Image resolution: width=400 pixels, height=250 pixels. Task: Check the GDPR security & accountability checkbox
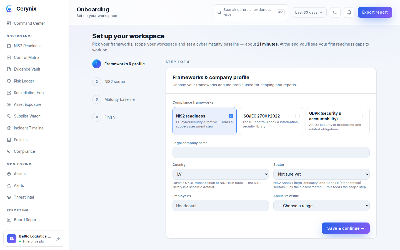point(364,116)
